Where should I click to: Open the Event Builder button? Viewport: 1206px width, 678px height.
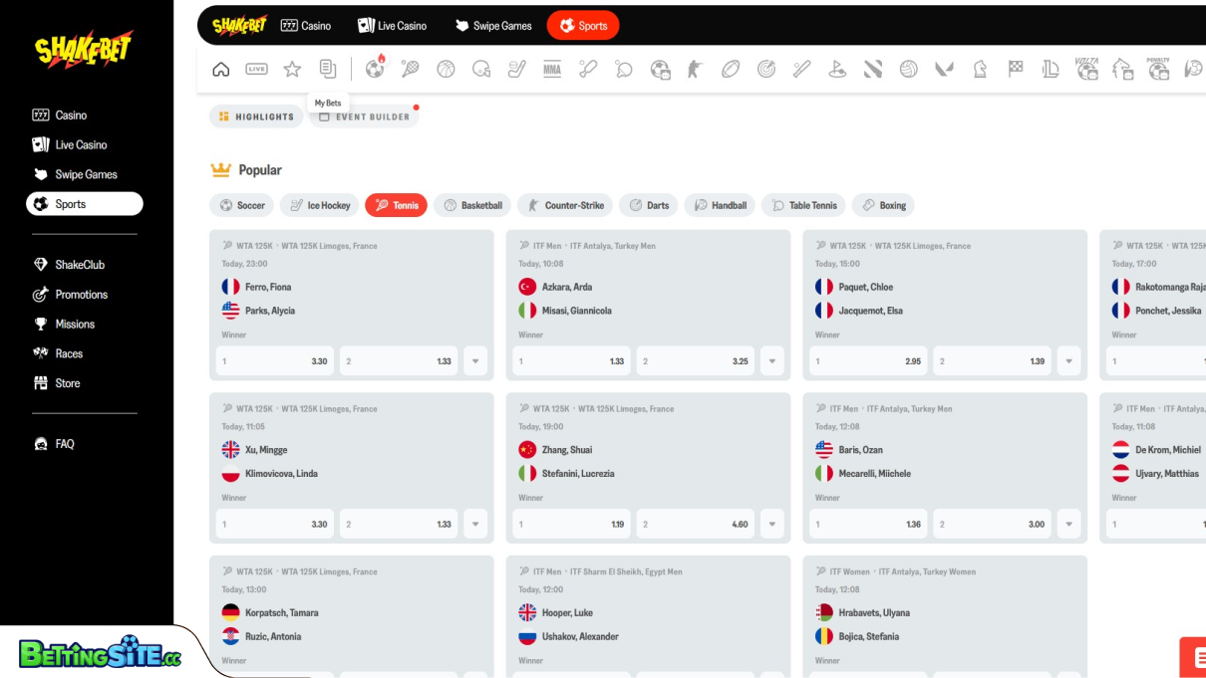(x=364, y=117)
